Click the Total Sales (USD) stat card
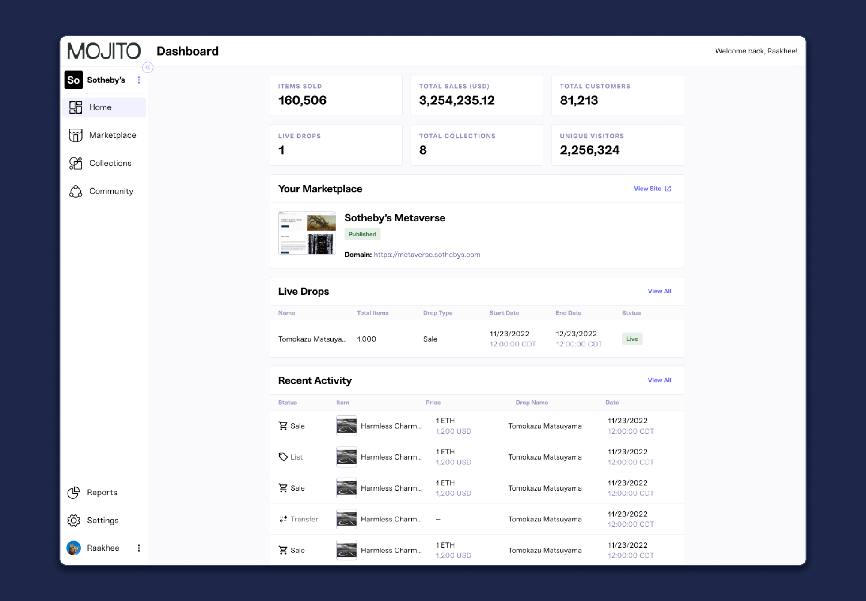The height and width of the screenshot is (601, 866). pos(477,95)
